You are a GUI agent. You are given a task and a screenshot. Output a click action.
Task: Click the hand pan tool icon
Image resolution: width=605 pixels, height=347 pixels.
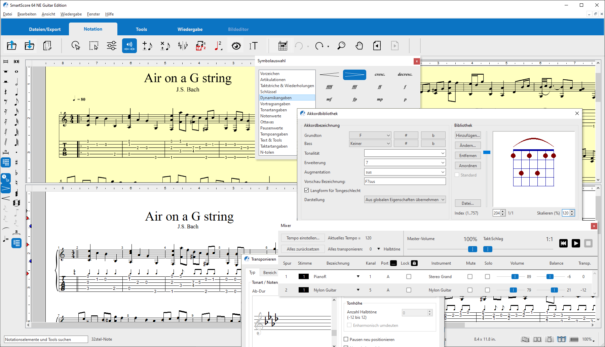point(359,46)
